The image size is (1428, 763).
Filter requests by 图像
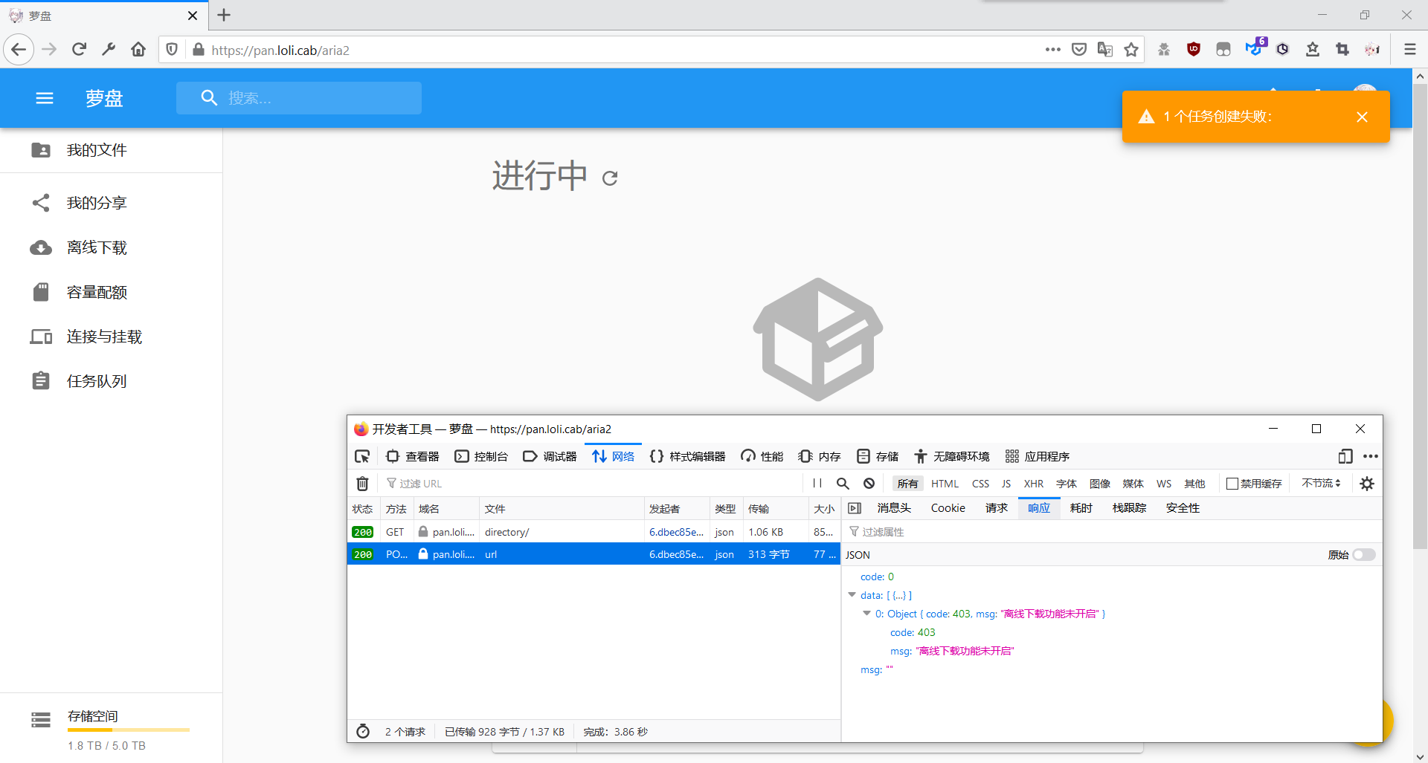(x=1100, y=484)
